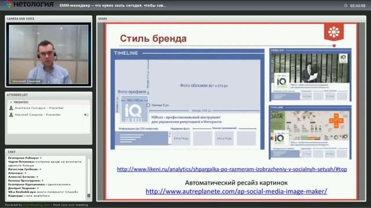
Task: Click the Chat panel header
Action: click(x=49, y=152)
